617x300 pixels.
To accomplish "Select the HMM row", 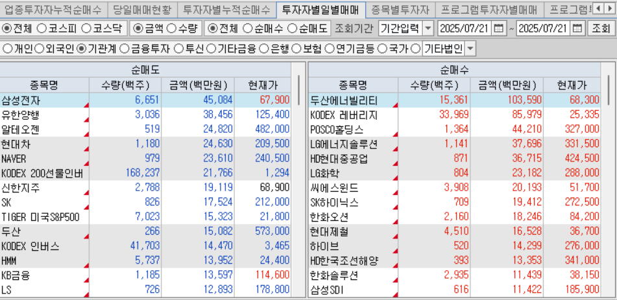I will coord(145,260).
